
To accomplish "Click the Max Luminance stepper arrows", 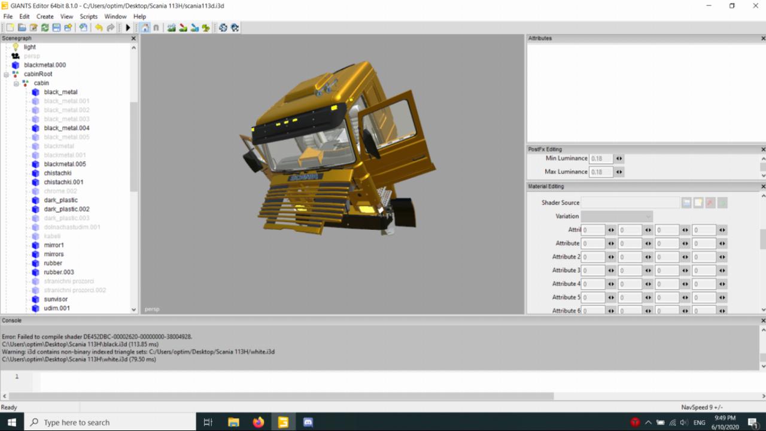I will 619,172.
